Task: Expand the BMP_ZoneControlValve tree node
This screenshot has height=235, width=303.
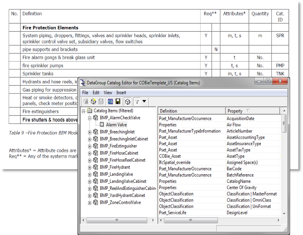Action: click(x=90, y=203)
